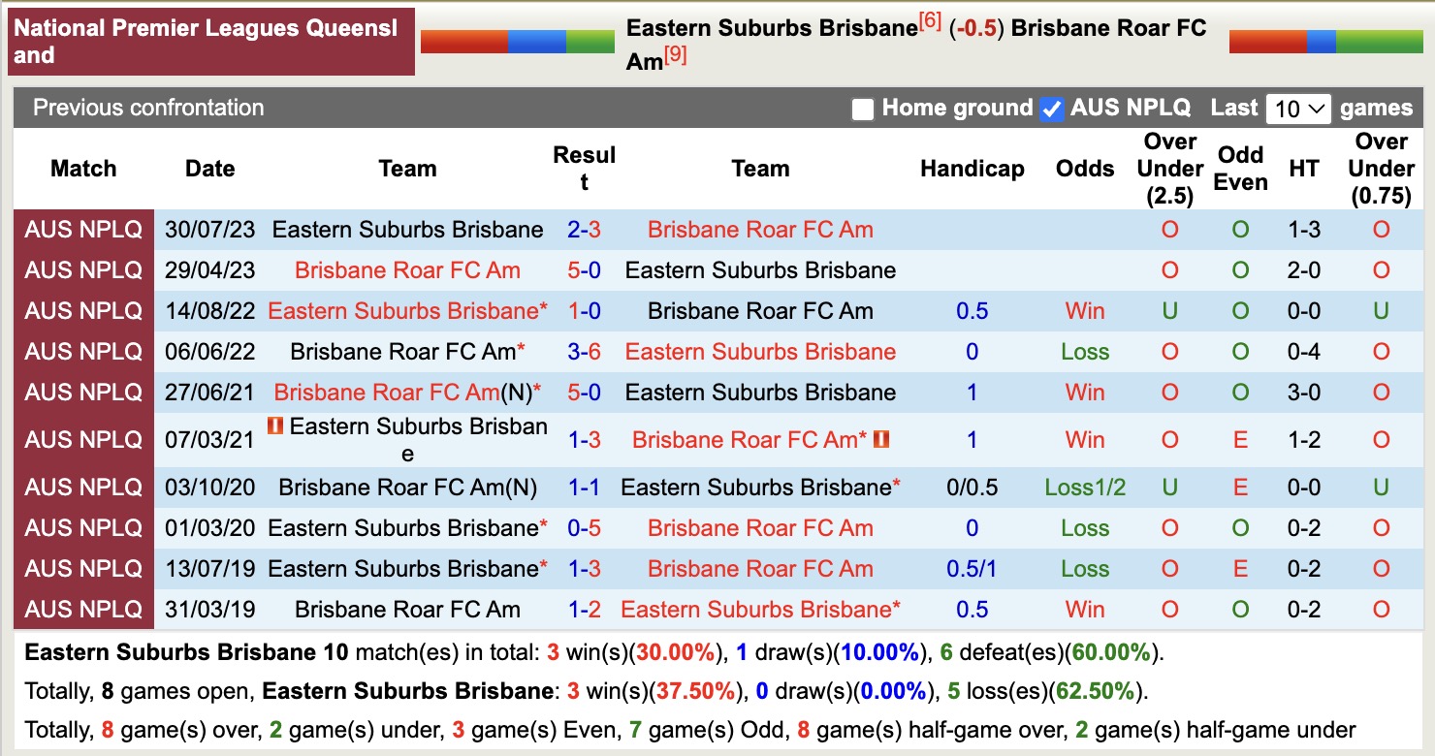
Task: Click the Loss1/2 odds in 03/10/20 row
Action: pyautogui.click(x=1085, y=488)
